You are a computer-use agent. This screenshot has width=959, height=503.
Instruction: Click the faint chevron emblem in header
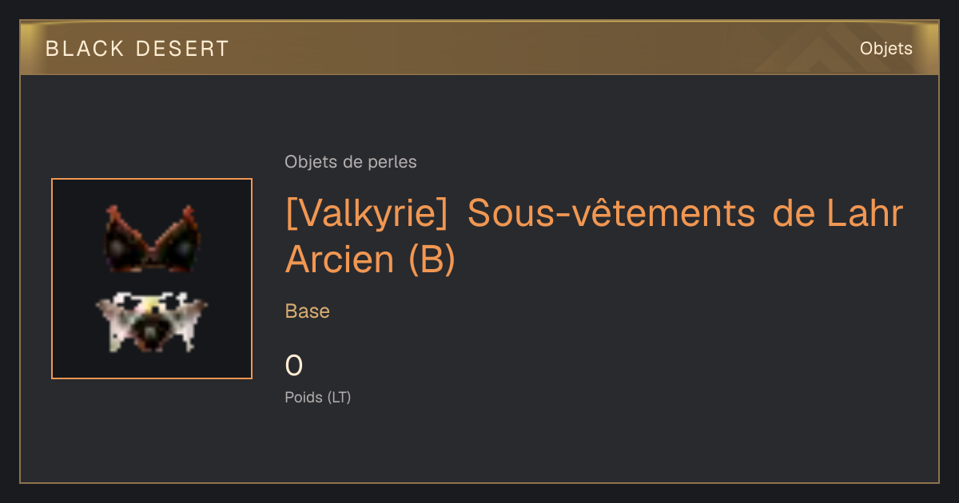click(807, 53)
